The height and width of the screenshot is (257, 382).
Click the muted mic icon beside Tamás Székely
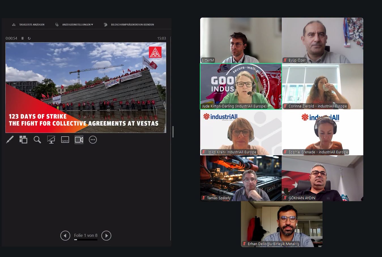point(204,198)
